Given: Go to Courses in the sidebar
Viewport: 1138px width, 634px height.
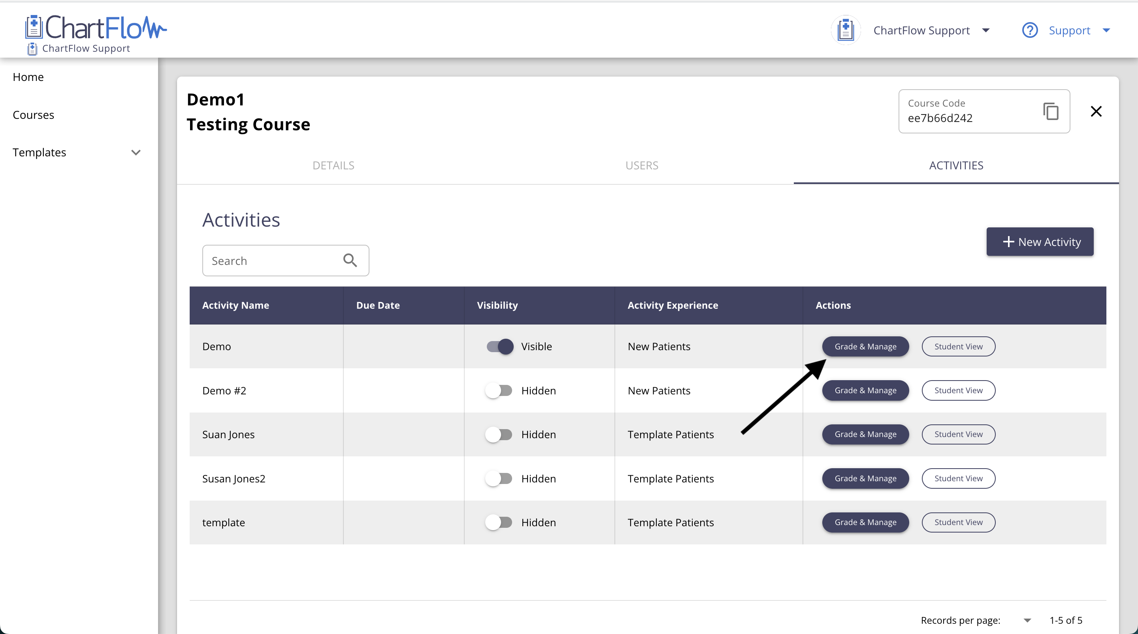Looking at the screenshot, I should pos(34,115).
